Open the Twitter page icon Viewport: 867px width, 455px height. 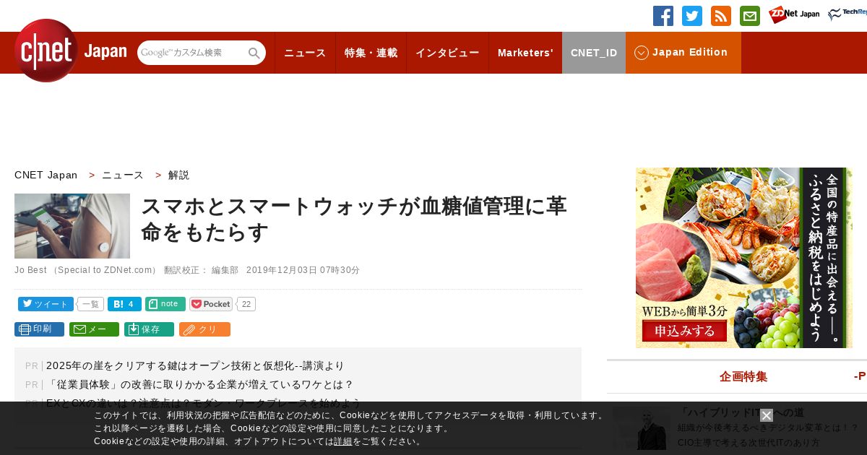point(692,16)
